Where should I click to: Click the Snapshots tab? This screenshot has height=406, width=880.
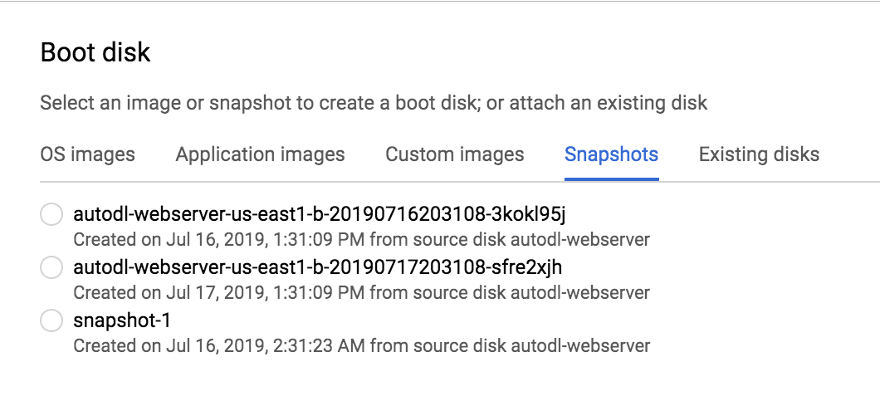[x=611, y=154]
